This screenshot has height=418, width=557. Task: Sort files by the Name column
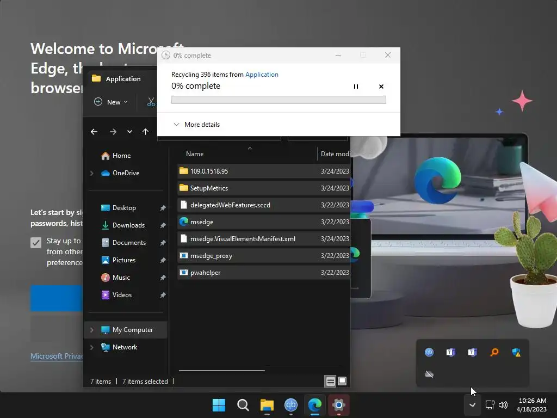click(195, 154)
